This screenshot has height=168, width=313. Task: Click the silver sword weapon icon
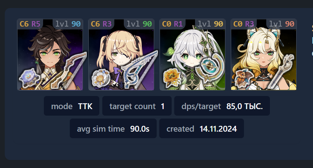[280, 71]
